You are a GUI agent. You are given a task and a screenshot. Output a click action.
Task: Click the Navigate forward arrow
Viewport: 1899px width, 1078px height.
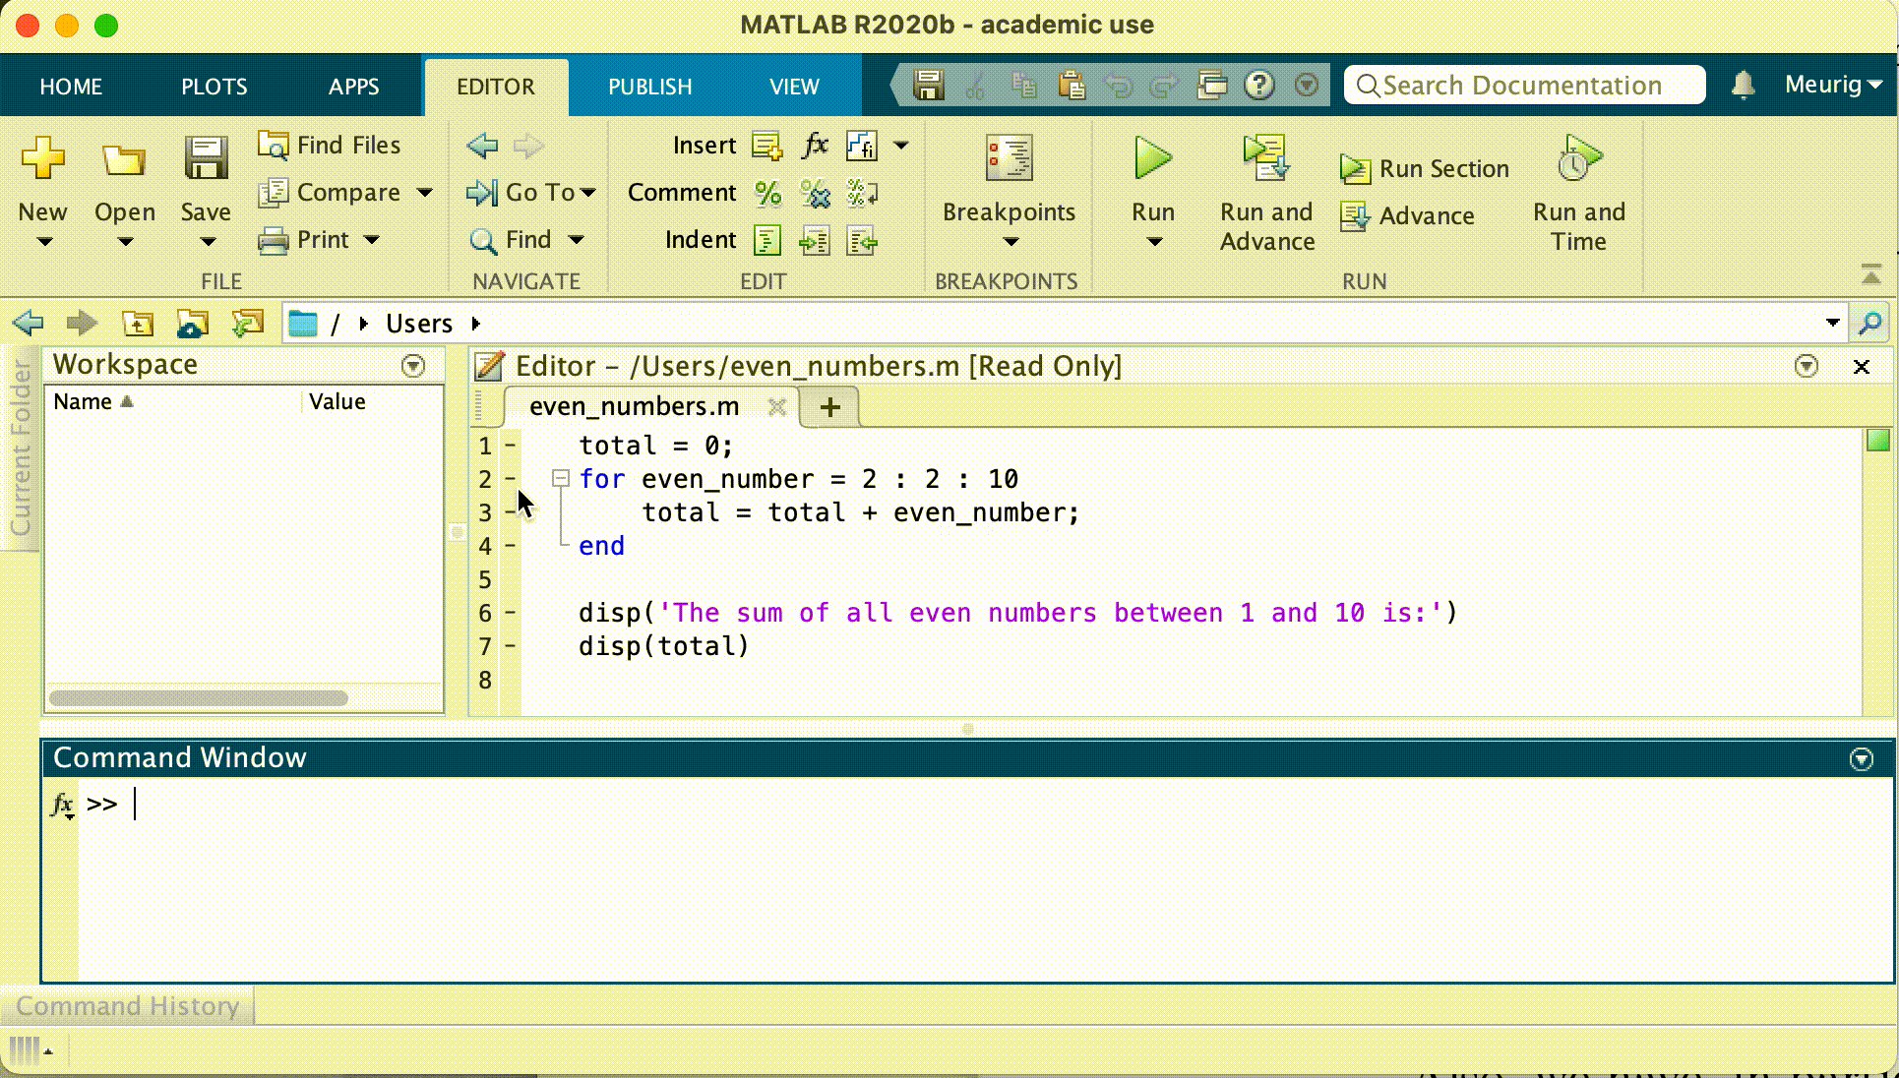(x=528, y=146)
